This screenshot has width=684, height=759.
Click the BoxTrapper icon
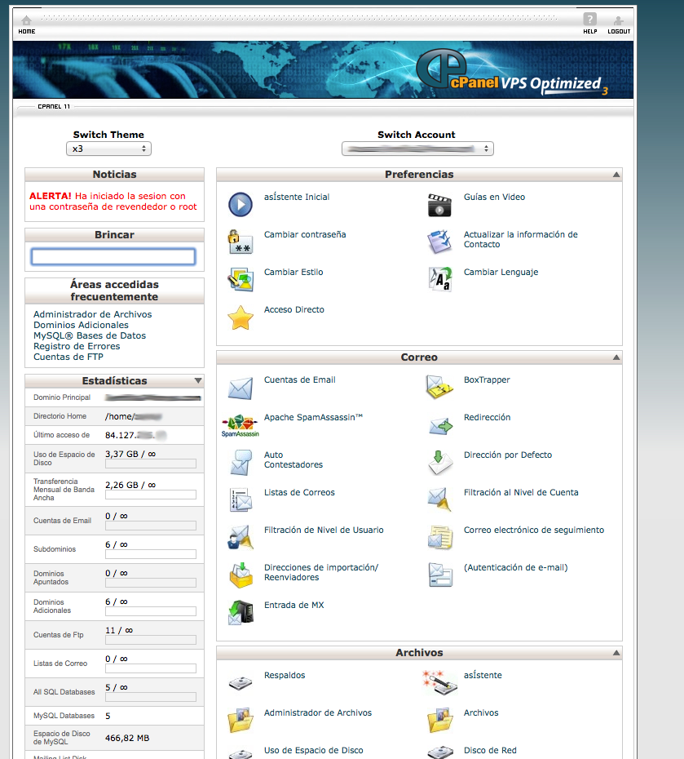440,388
